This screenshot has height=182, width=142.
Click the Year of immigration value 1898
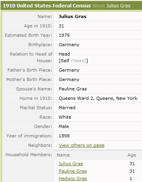point(64,136)
